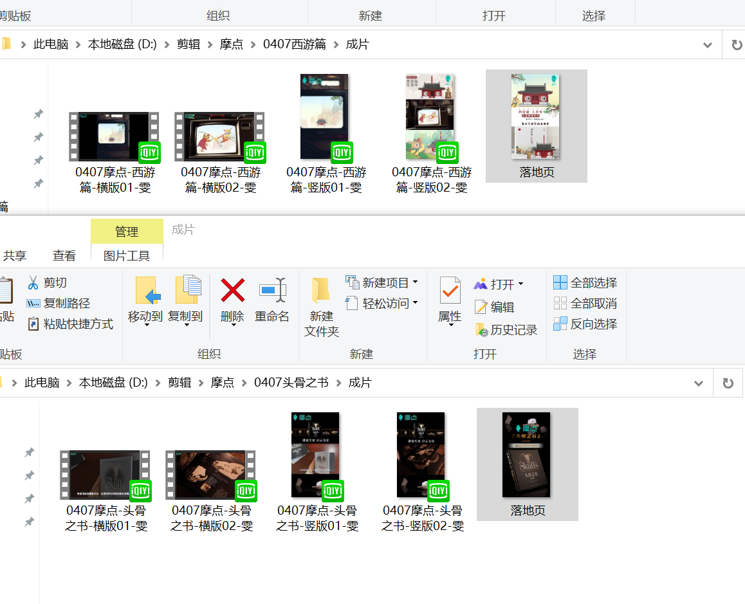Image resolution: width=745 pixels, height=604 pixels.
Task: Select video 0407摩点-头骨之书-横版02-雯
Action: [211, 491]
